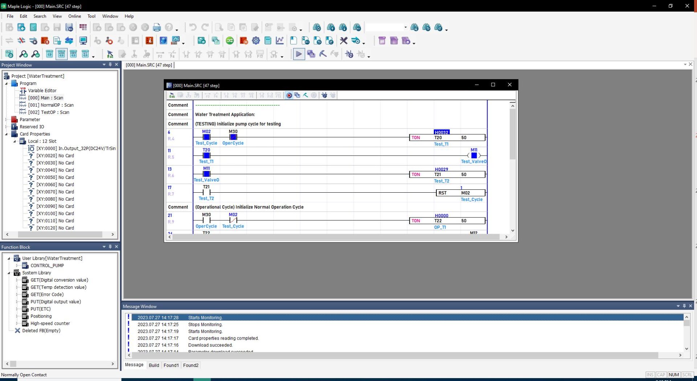Switch to the Build tab
This screenshot has height=381, width=697.
154,365
